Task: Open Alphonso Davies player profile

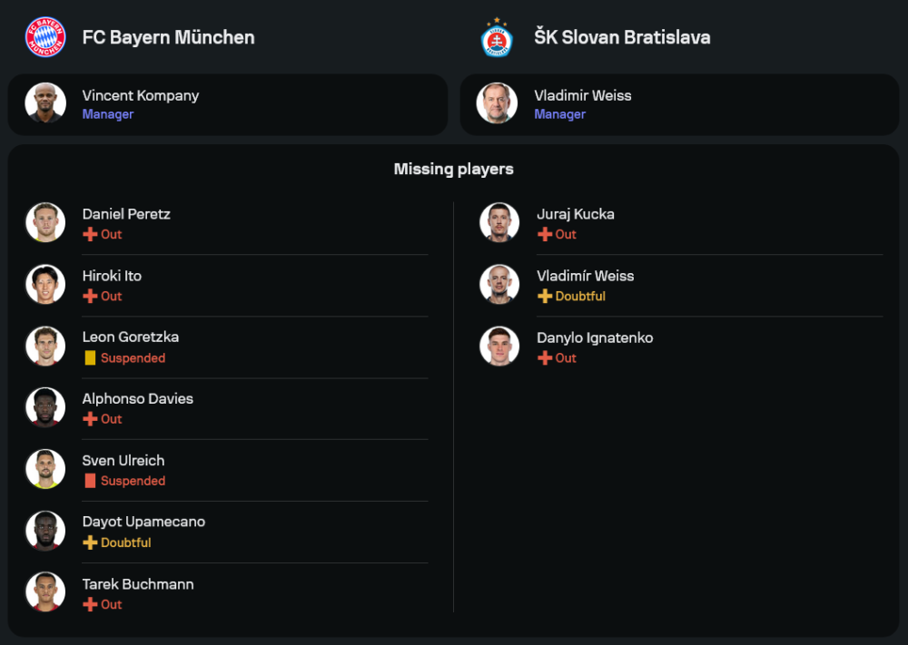Action: 137,398
